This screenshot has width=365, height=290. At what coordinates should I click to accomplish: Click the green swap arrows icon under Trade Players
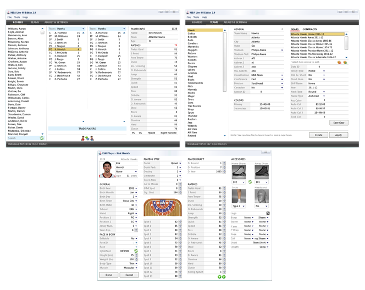point(87,138)
